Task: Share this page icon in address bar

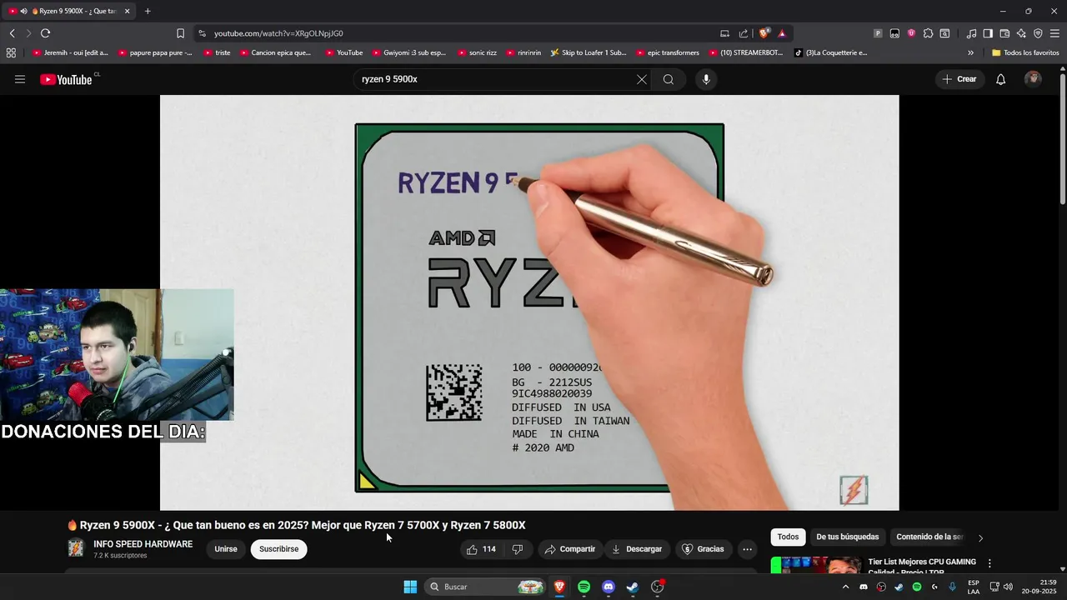Action: point(744,33)
